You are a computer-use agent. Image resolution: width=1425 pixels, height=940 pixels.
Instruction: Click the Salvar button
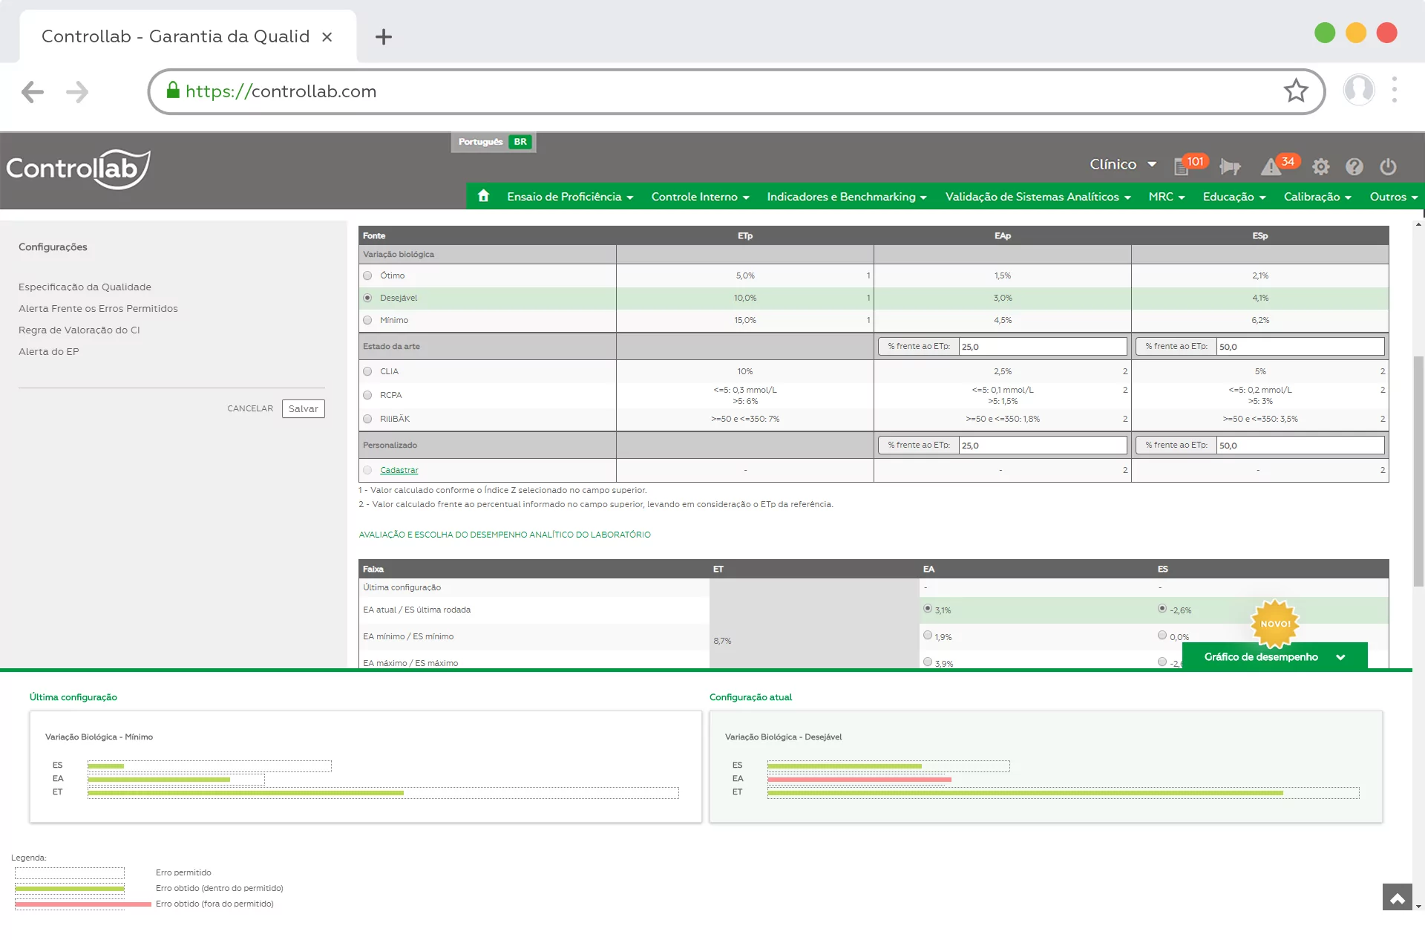[x=303, y=408]
